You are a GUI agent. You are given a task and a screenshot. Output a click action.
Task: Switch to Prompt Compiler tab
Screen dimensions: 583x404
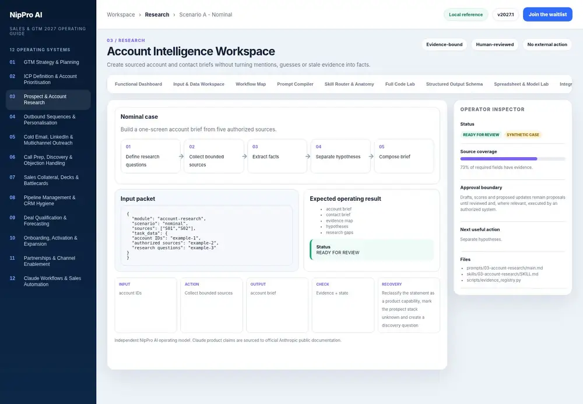point(295,84)
